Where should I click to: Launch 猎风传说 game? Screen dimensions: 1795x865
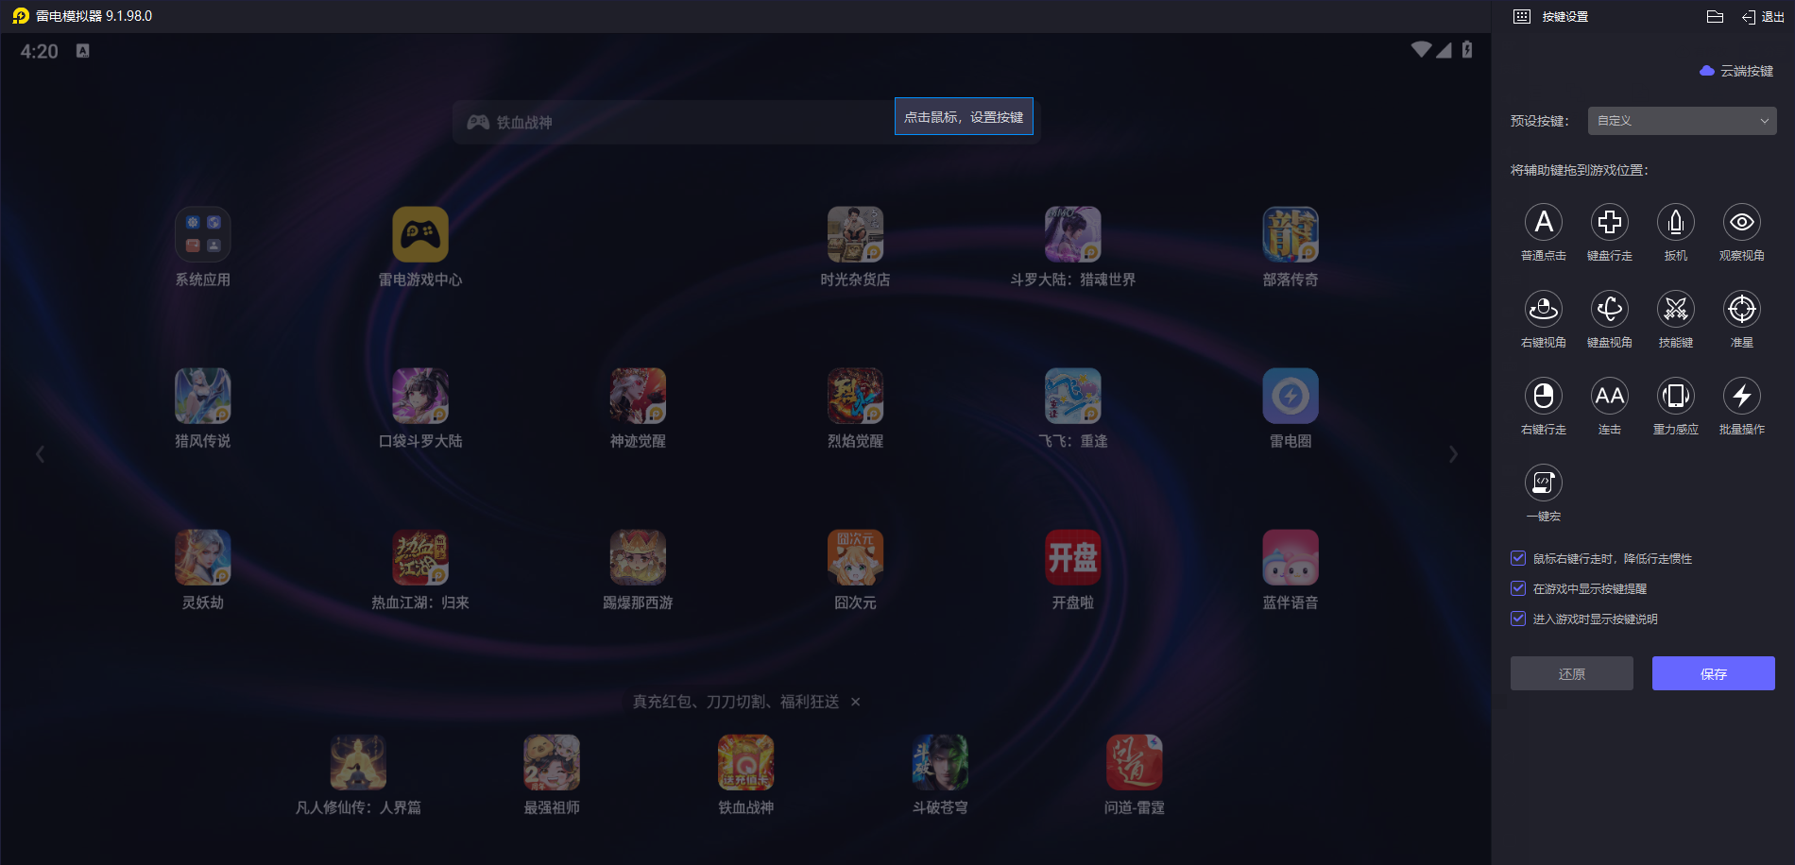click(x=202, y=396)
